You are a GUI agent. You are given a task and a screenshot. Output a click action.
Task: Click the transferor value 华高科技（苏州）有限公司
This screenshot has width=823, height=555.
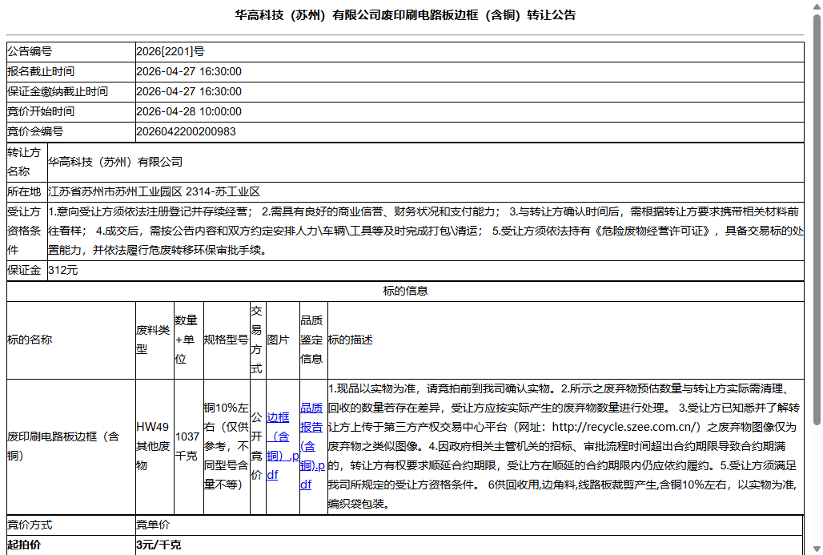click(115, 162)
